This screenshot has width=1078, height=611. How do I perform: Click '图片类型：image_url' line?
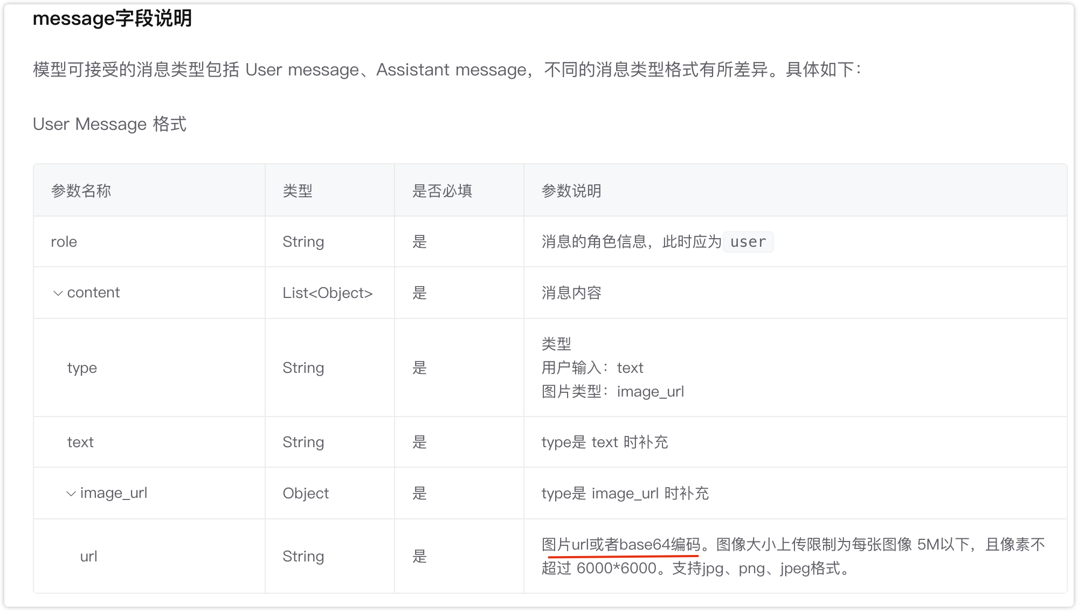coord(613,392)
